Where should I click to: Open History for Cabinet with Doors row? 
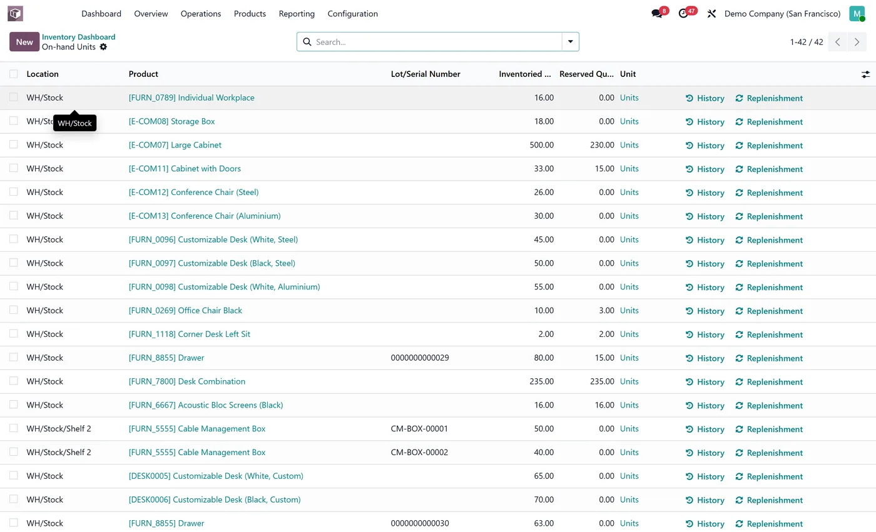click(705, 169)
